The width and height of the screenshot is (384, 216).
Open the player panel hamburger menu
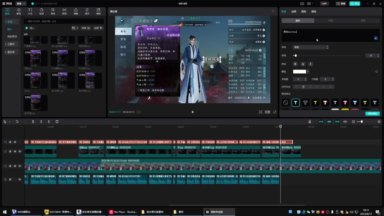[x=273, y=11]
